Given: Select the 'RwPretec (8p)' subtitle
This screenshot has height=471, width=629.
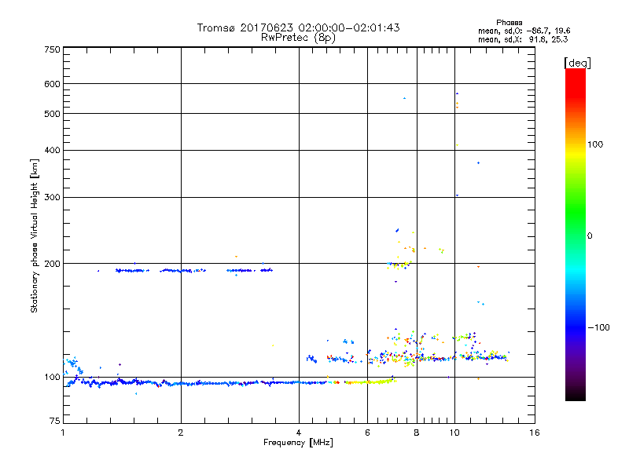Looking at the screenshot, I should click(298, 37).
